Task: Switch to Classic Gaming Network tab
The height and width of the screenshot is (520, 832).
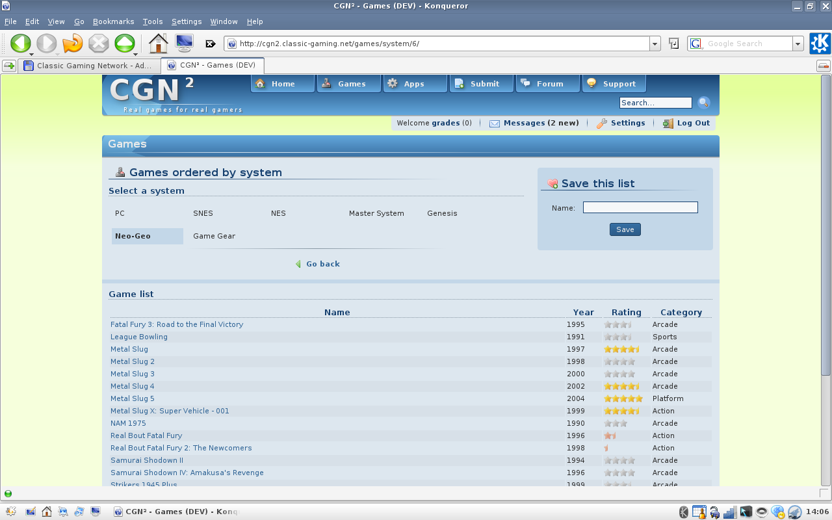Action: point(88,66)
